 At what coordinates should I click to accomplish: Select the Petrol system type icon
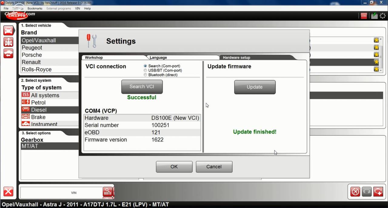click(26, 102)
